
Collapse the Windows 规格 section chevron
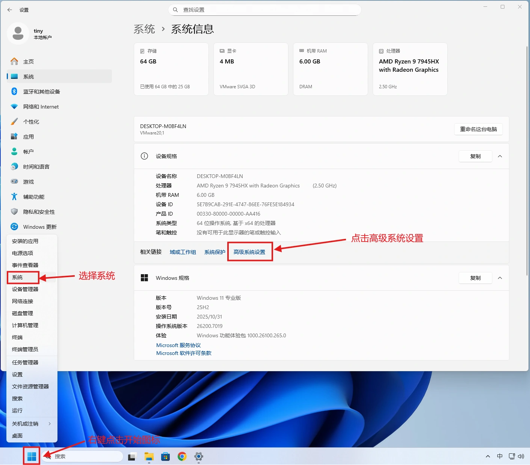click(500, 278)
